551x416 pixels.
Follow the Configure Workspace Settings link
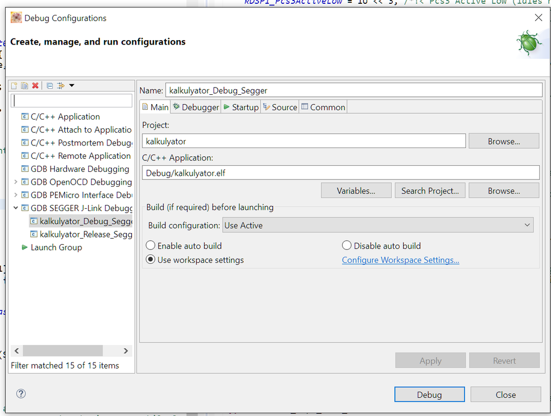coord(400,260)
